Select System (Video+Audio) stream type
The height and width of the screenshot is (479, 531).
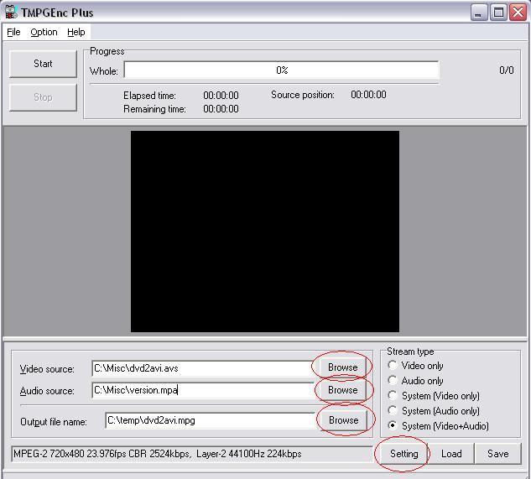pos(439,426)
